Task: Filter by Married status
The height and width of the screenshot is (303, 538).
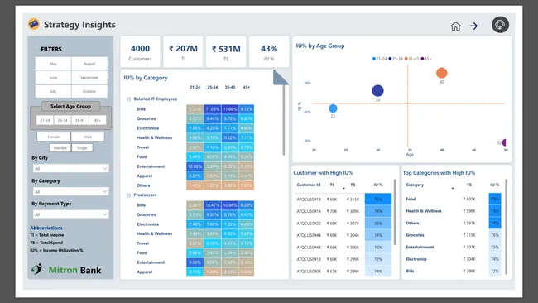Action: (x=60, y=148)
